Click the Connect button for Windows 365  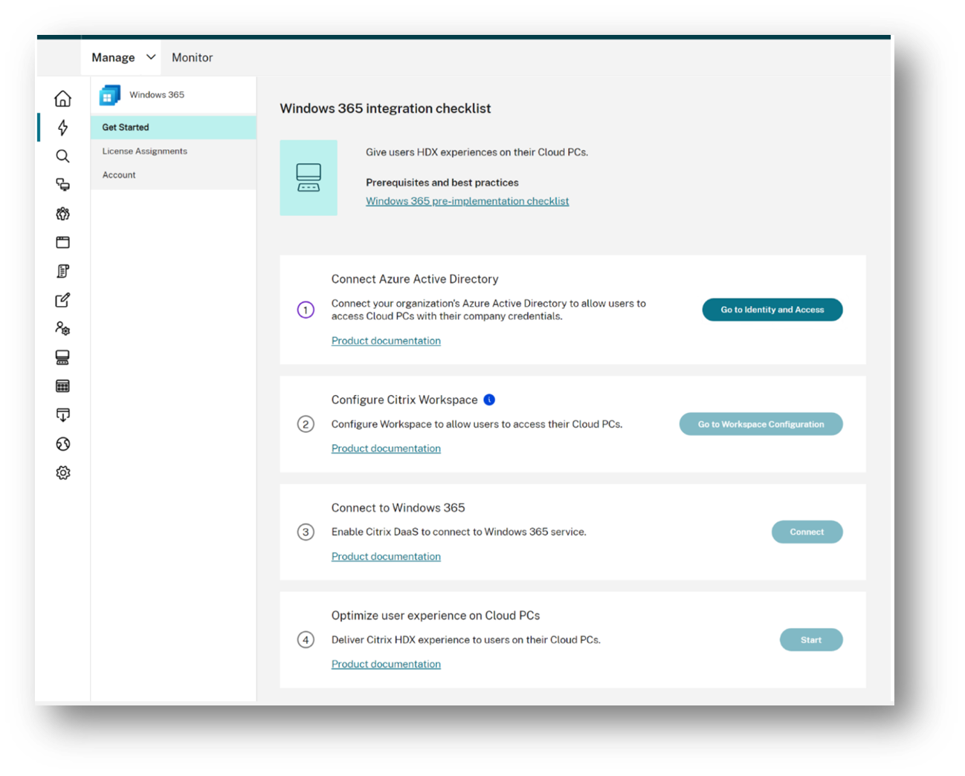pos(807,532)
